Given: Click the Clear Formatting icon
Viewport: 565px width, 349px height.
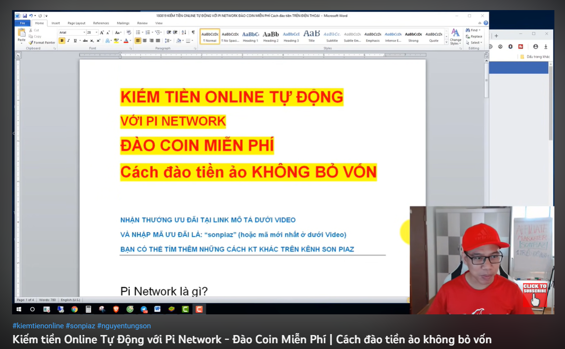Looking at the screenshot, I should (x=129, y=32).
